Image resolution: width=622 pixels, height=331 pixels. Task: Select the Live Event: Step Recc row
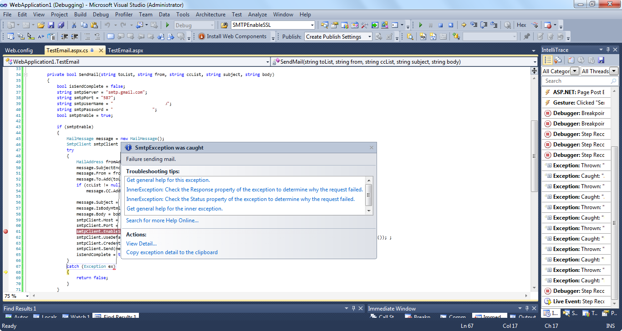pos(576,301)
